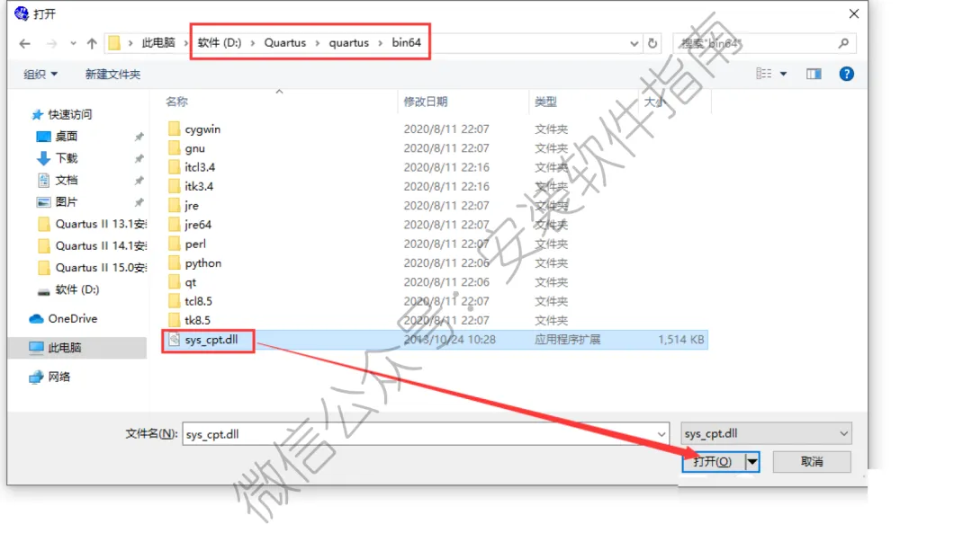Select 此电脑 in the address path
The width and height of the screenshot is (972, 533).
[158, 43]
